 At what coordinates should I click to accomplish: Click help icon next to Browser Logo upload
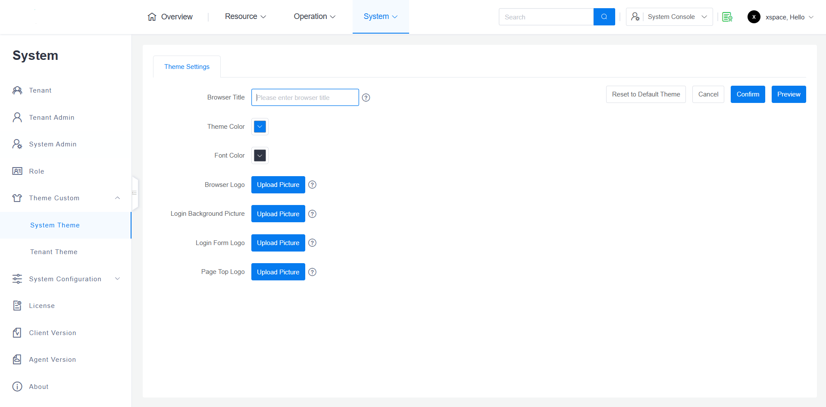pos(313,185)
